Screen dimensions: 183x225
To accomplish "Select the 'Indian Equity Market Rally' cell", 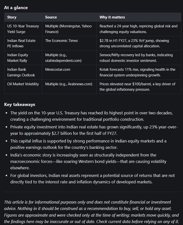I will point(23,58).
